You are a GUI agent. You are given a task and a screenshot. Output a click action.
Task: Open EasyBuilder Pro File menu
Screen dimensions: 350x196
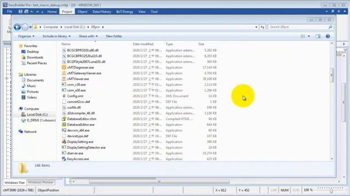[x=9, y=11]
